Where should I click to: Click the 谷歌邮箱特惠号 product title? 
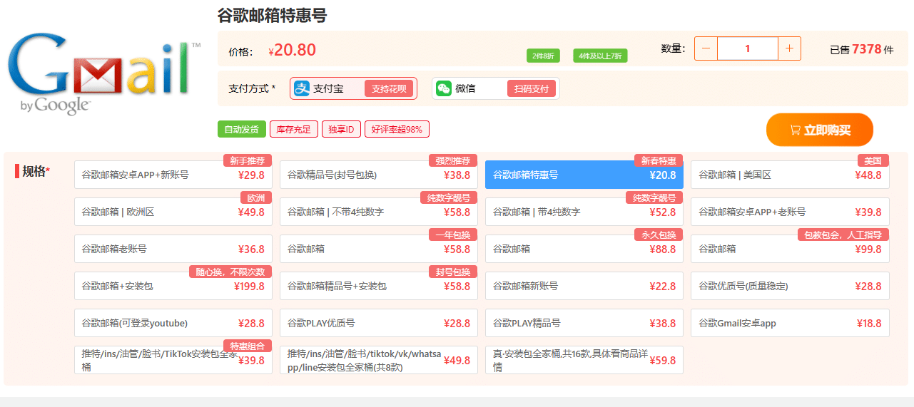tap(272, 15)
